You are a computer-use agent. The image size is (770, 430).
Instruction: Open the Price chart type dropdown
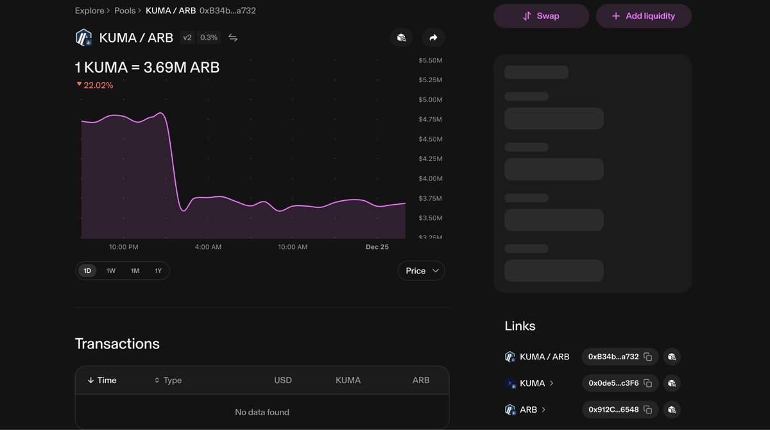[x=421, y=271]
